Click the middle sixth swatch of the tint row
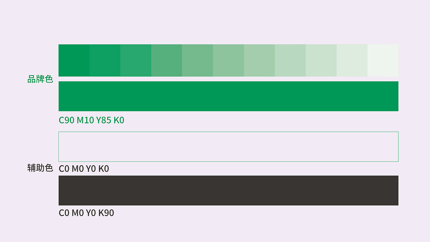 (228, 61)
